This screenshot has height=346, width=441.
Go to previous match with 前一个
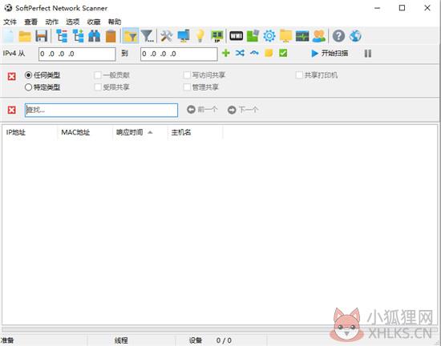(x=202, y=110)
